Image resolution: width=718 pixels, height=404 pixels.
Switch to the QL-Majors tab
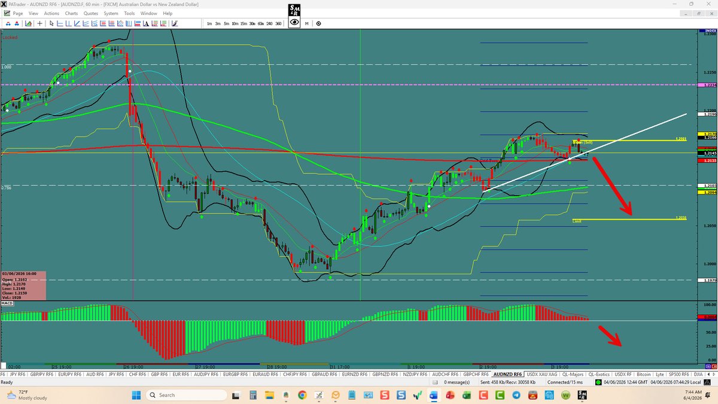point(573,374)
